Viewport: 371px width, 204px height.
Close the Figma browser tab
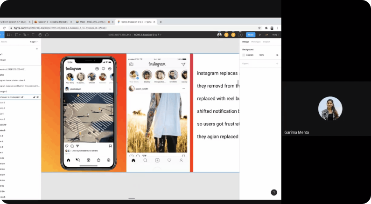154,22
